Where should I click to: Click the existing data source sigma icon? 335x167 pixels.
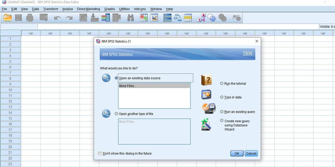point(106,78)
